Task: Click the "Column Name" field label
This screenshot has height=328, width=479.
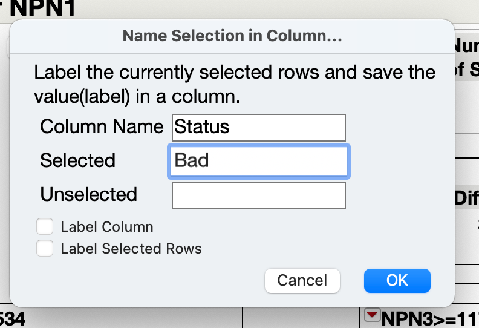Action: 102,126
